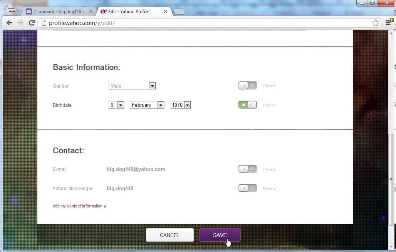396x252 pixels.
Task: Open a new tab button
Action: (179, 12)
